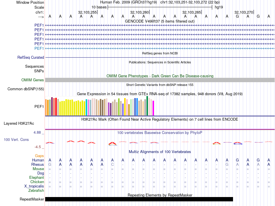
Task: Click the Rhesus species alignment label
Action: (38, 165)
